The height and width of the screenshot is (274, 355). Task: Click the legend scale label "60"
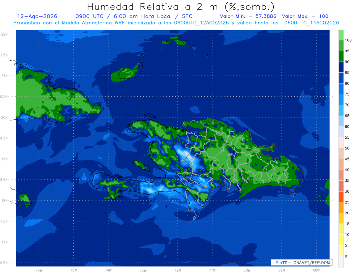(347, 127)
